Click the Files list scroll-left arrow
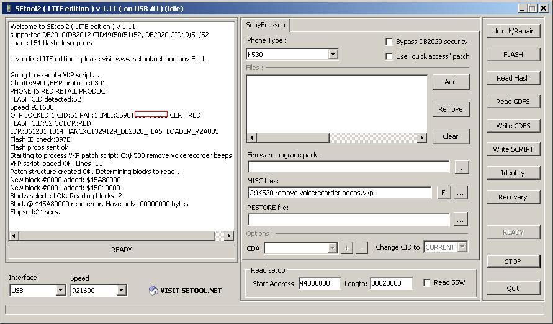 [252, 138]
